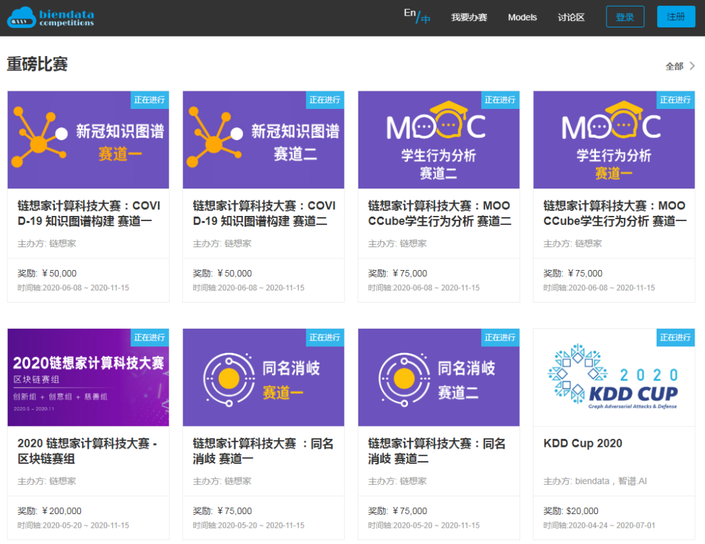Open title MOOCCube学生行为分析 赛道一
Viewport: 705px width, 544px height.
tap(615, 213)
